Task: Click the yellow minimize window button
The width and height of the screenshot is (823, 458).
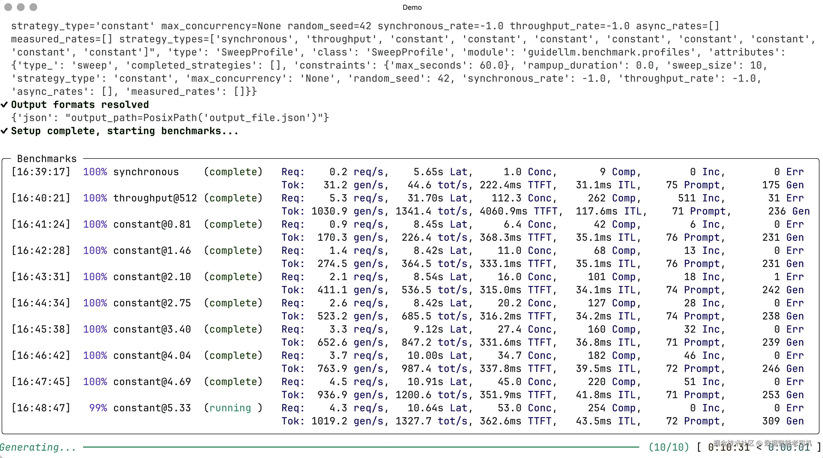Action: pos(21,7)
